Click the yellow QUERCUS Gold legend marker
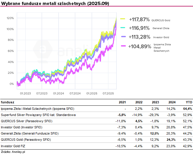The width and height of the screenshot is (193, 154). [x=124, y=20]
